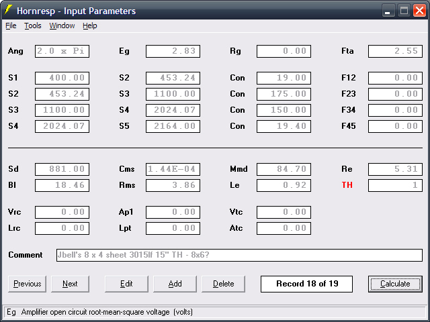This screenshot has height=322, width=430.
Task: Select the S4 field in the second column
Action: [173, 110]
